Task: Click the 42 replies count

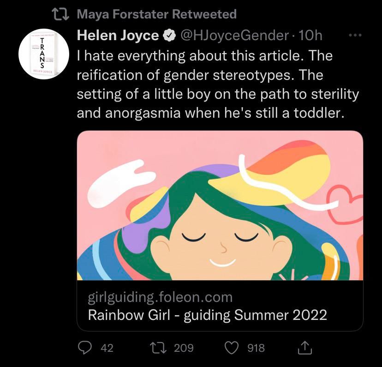Action: pyautogui.click(x=107, y=348)
